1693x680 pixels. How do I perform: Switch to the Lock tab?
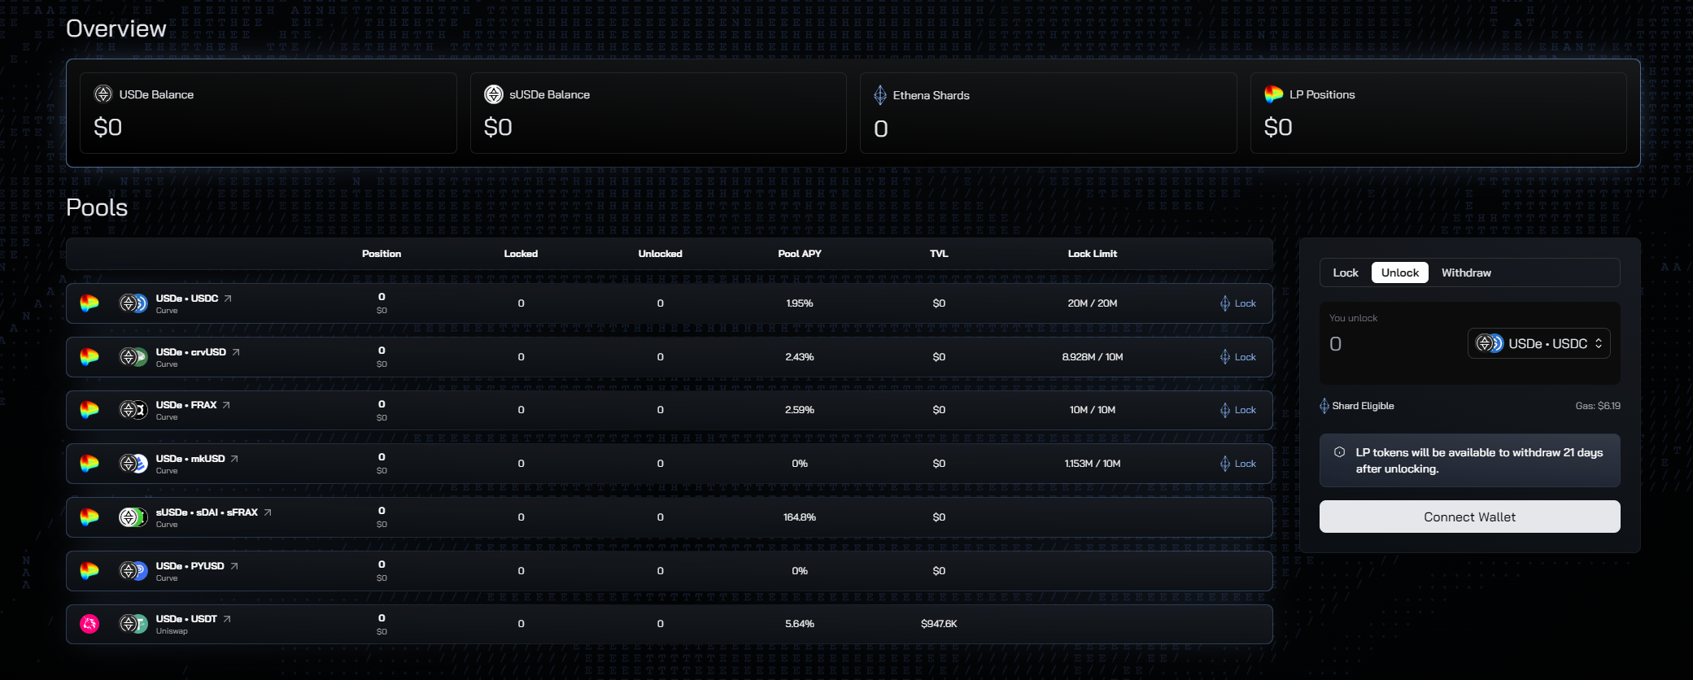(x=1346, y=272)
